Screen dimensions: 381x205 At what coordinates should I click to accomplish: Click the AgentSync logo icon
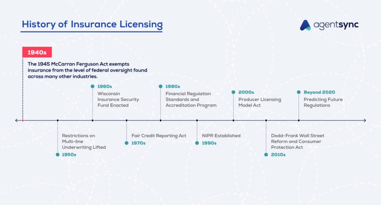pyautogui.click(x=305, y=25)
